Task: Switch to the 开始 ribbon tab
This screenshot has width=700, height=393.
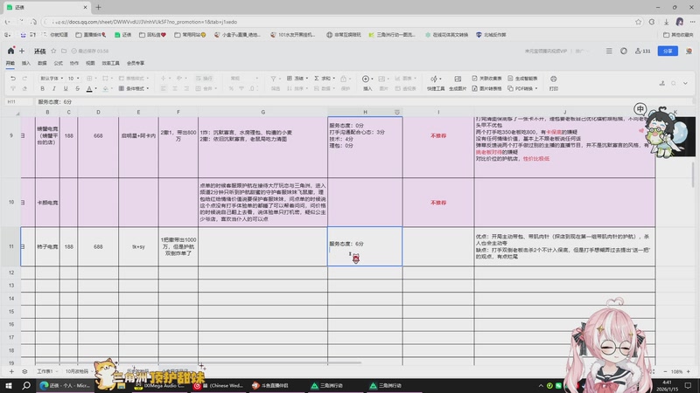Action: tap(10, 63)
